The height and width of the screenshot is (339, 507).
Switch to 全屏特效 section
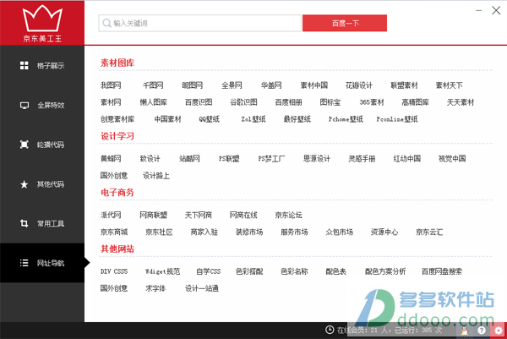42,106
